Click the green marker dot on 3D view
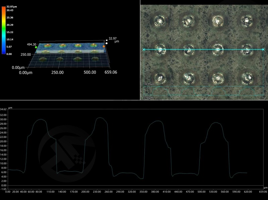Viewport: 268px width, 200px height. coord(36,47)
